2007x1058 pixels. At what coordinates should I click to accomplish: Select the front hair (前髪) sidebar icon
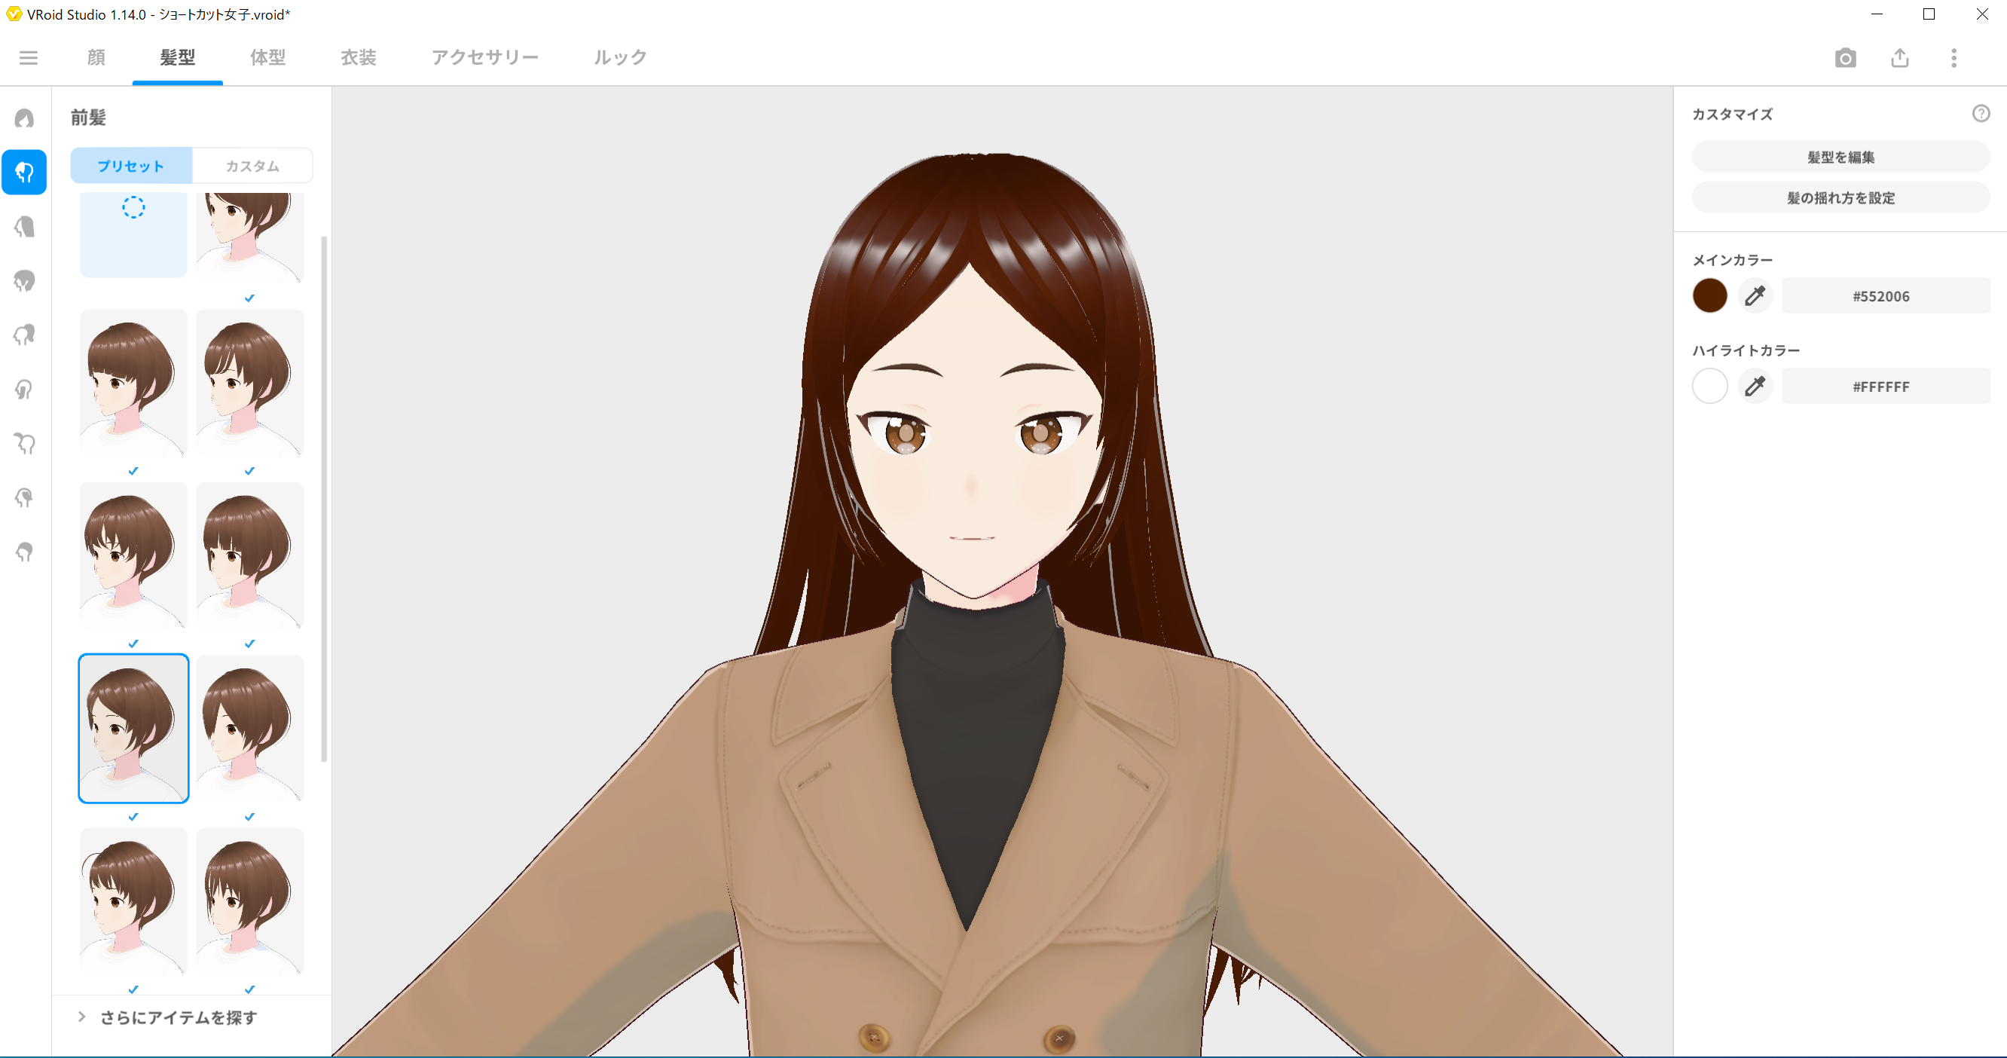[24, 172]
